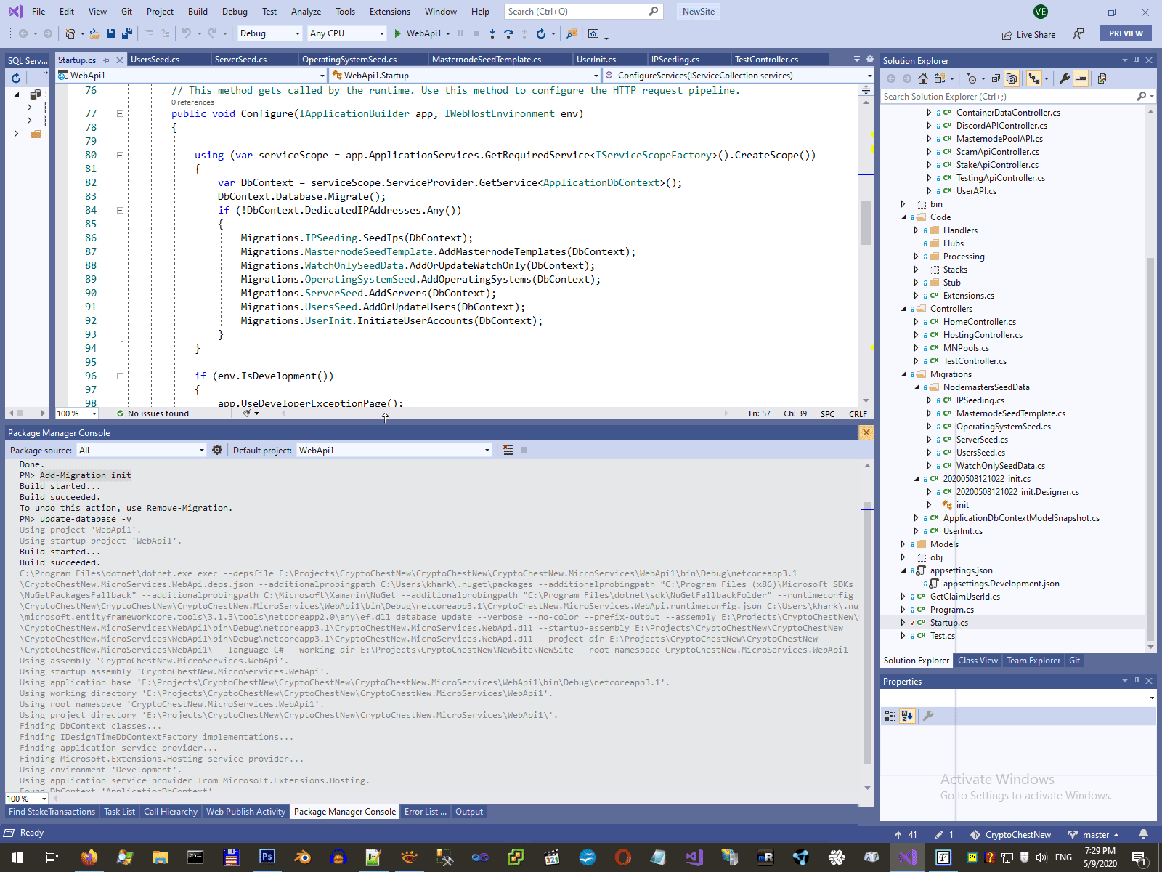Click the Package Manager Console scrollbar thumb
The width and height of the screenshot is (1162, 872).
click(x=866, y=633)
